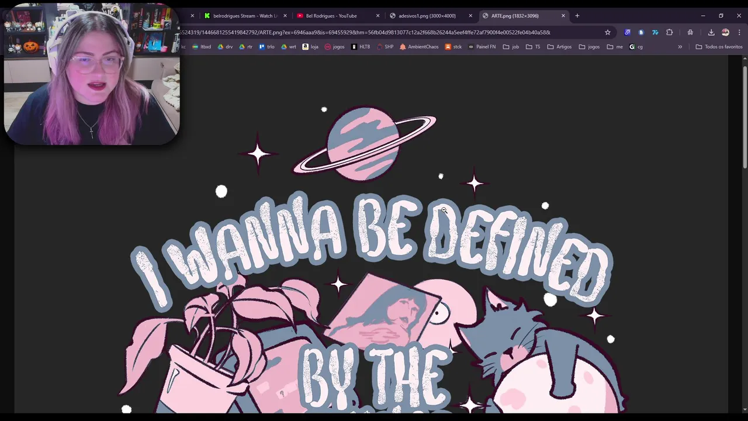Image resolution: width=748 pixels, height=421 pixels.
Task: Open the SHP bookmark
Action: 385,47
